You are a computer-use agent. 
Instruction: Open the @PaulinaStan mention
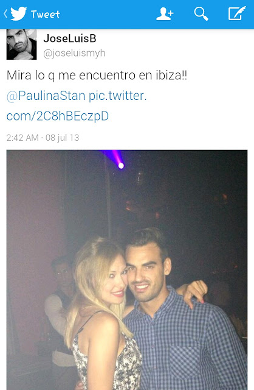coord(46,96)
